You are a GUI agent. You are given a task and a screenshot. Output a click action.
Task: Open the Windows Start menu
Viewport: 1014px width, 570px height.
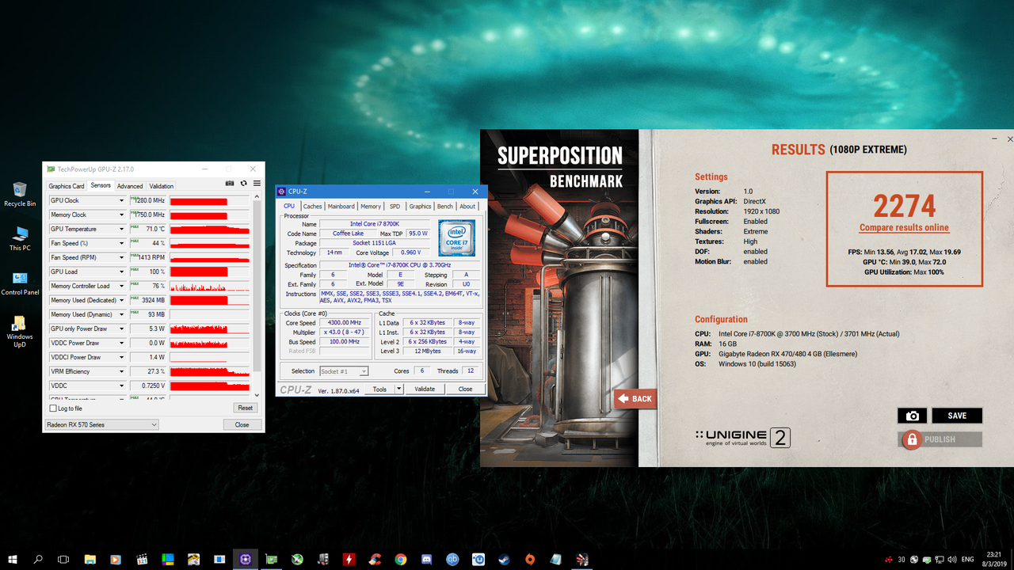(x=13, y=559)
